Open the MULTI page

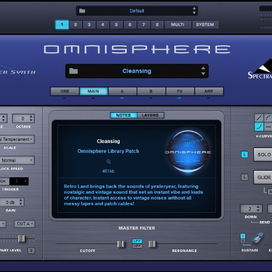pos(178,24)
